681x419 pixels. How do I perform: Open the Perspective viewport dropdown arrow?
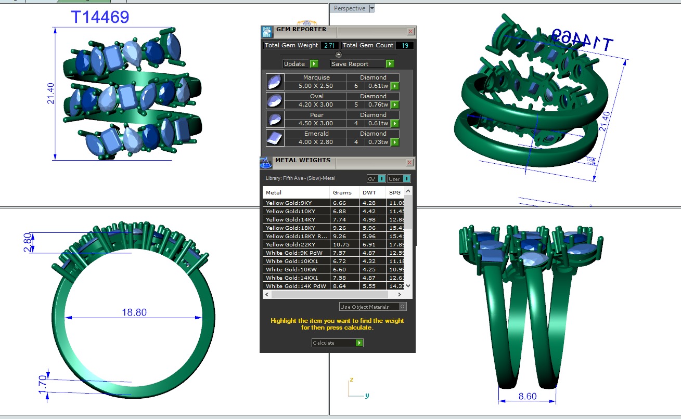371,8
